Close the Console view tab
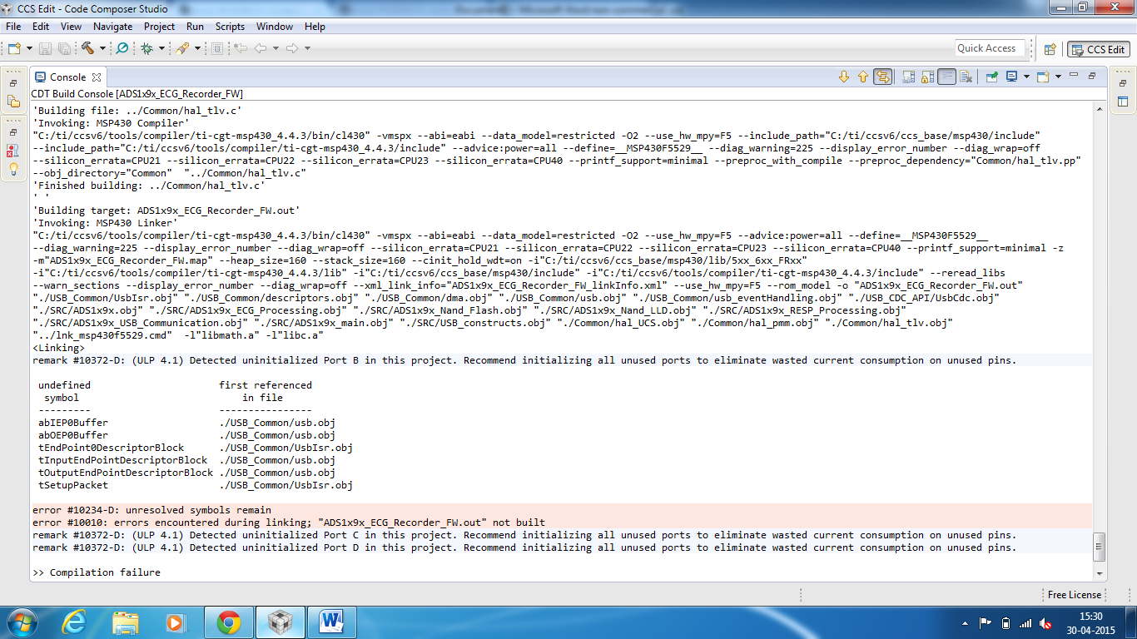1137x639 pixels. [97, 77]
